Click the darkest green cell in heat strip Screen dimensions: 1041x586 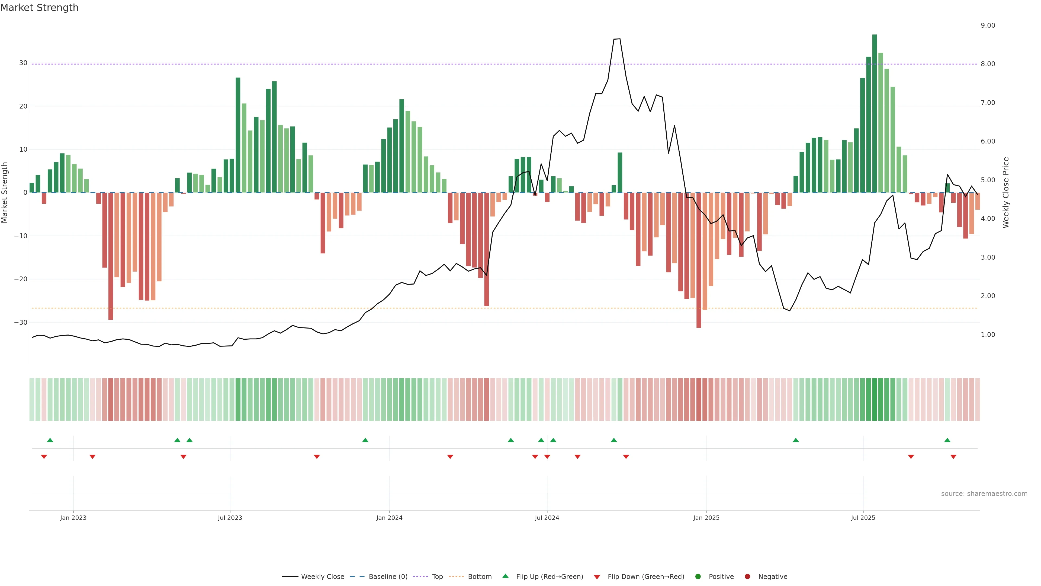(x=875, y=399)
